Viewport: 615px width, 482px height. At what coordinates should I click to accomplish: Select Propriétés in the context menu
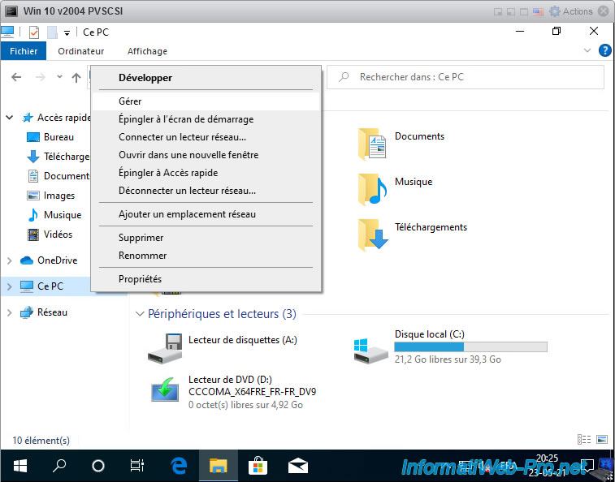(140, 279)
